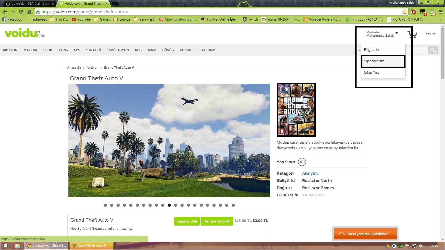Viewport: 445px width, 250px height.
Task: Select the Voidu.com - Grand Theft tab
Action: pyautogui.click(x=83, y=4)
